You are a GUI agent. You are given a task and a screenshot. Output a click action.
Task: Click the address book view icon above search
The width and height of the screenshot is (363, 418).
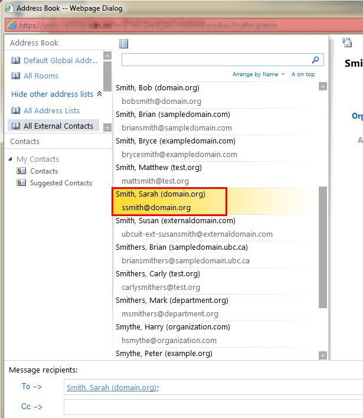123,44
